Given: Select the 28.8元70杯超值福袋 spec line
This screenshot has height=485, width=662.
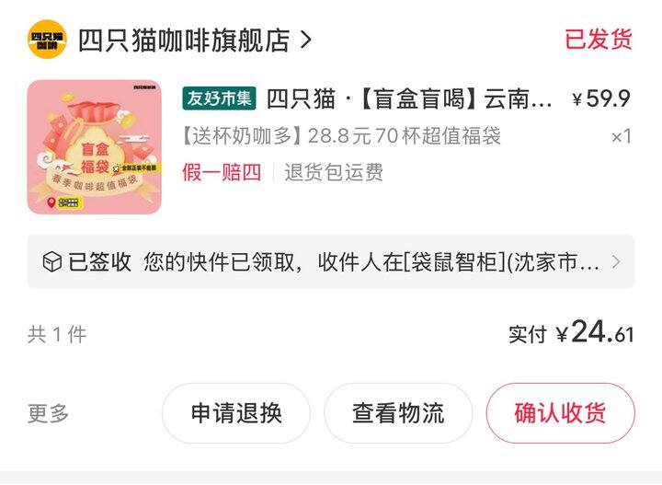Looking at the screenshot, I should 341,136.
